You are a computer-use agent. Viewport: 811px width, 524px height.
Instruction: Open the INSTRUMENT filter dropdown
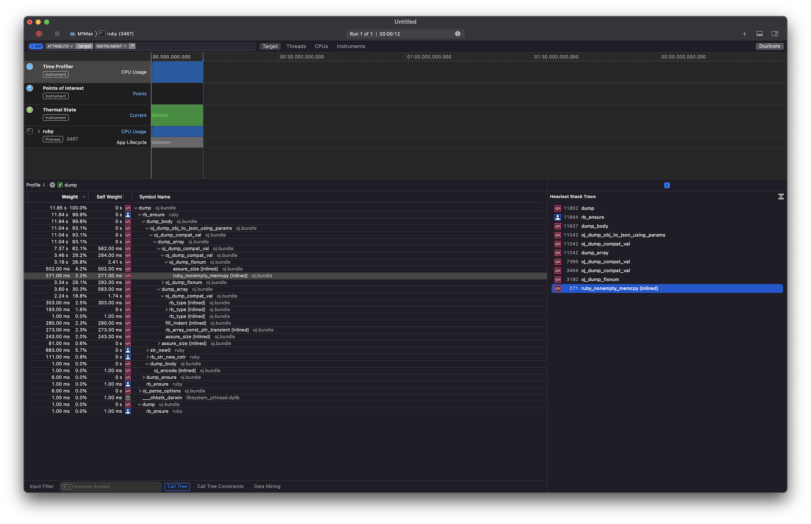click(111, 46)
